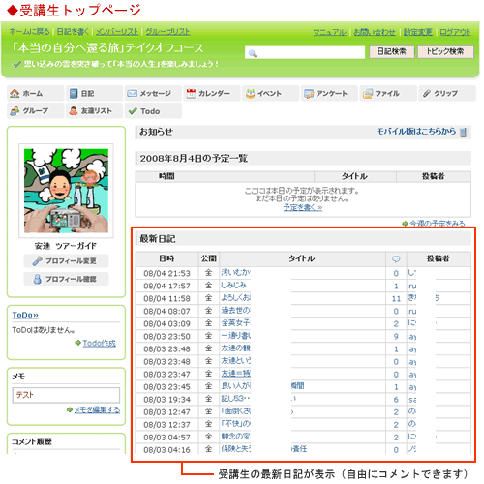Click the green checkmark icon beside Todo
The height and width of the screenshot is (484, 484).
click(x=133, y=111)
